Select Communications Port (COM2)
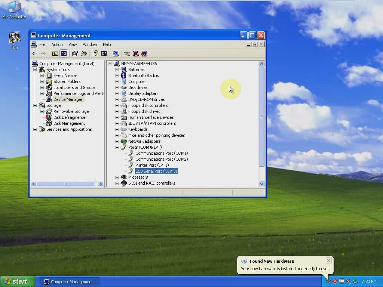This screenshot has height=287, width=383. pos(162,159)
